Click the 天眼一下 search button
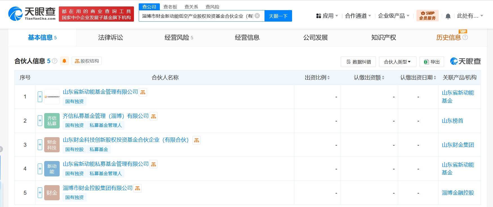 coord(278,16)
